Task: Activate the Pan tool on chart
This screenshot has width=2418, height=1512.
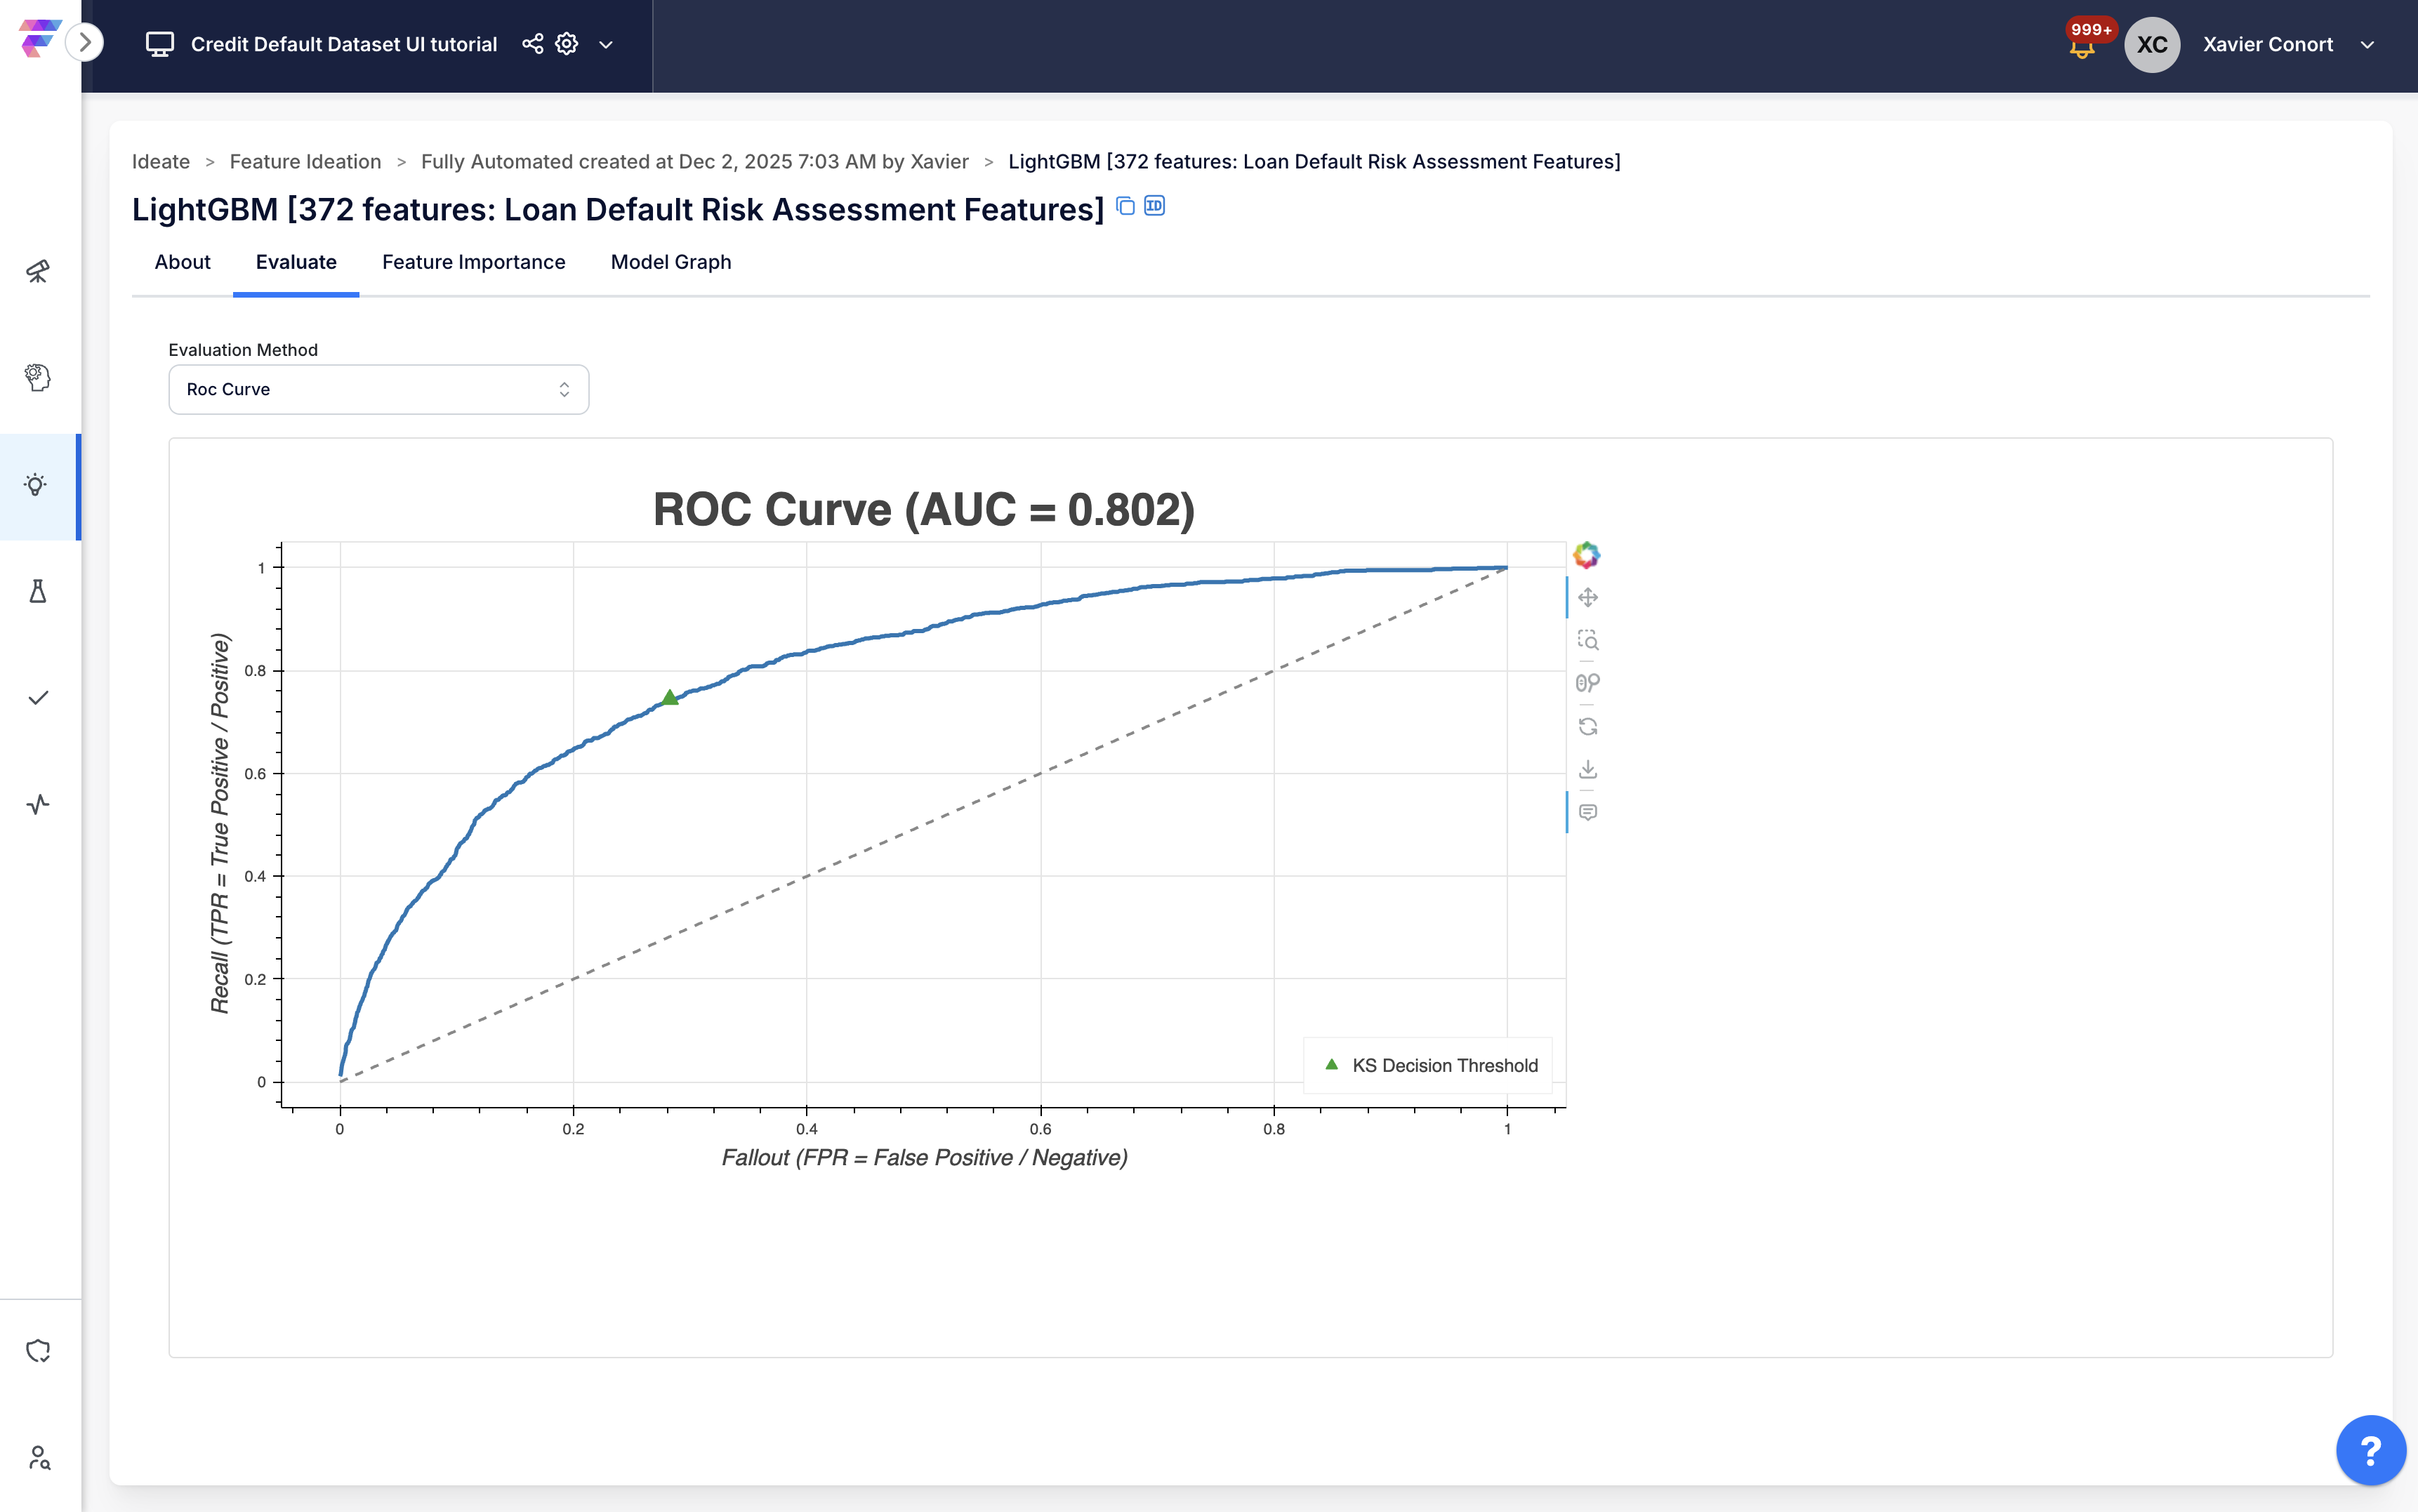Action: [1587, 598]
